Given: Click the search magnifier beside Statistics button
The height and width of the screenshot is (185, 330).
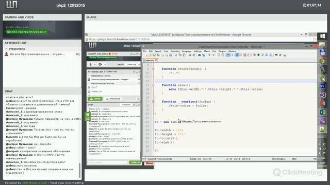Looking at the screenshot, I should click(138, 99).
